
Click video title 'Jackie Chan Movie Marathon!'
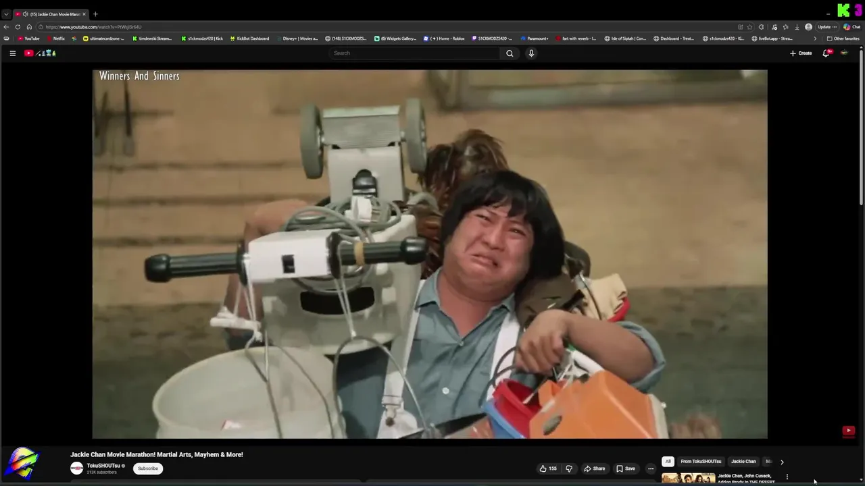click(x=157, y=455)
